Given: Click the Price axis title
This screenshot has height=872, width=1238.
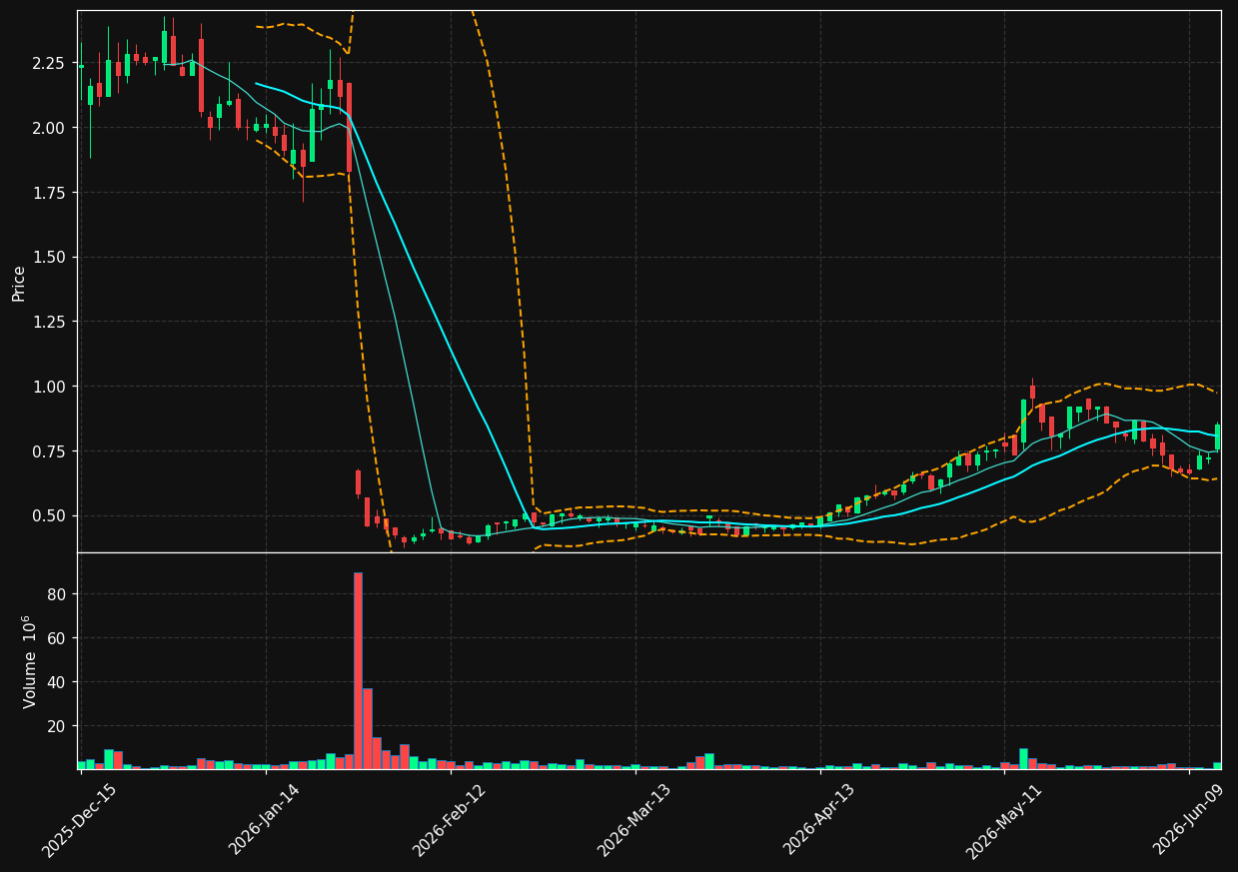Looking at the screenshot, I should pyautogui.click(x=19, y=283).
